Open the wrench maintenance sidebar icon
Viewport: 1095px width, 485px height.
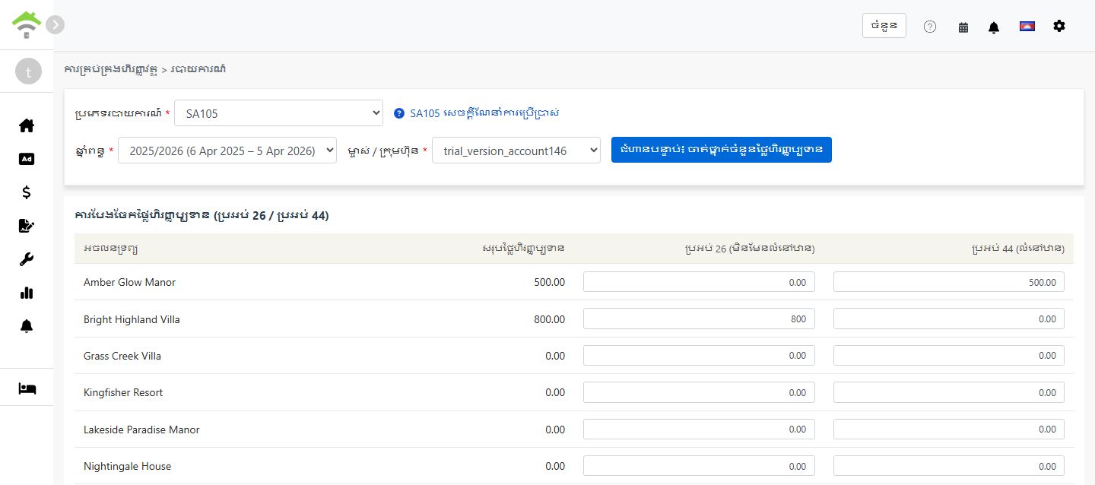[x=27, y=259]
